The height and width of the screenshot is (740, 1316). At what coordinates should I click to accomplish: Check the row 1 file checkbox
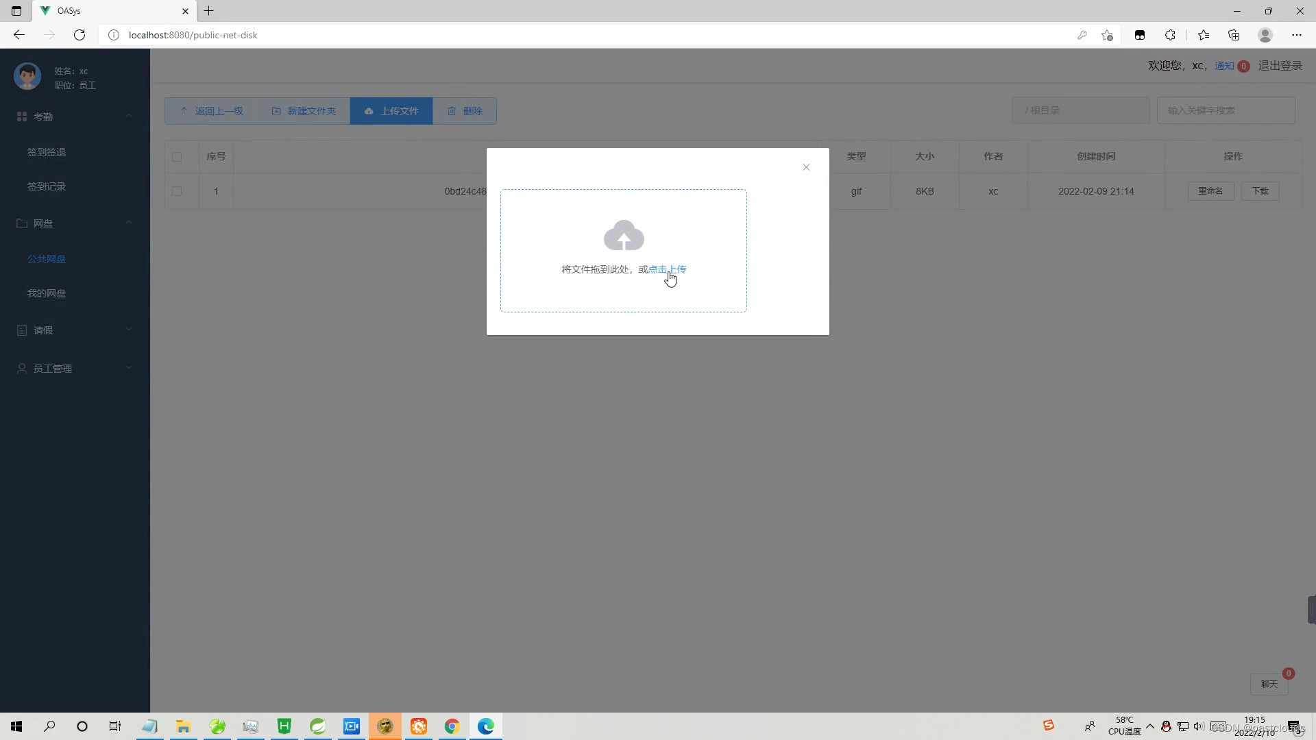point(177,191)
